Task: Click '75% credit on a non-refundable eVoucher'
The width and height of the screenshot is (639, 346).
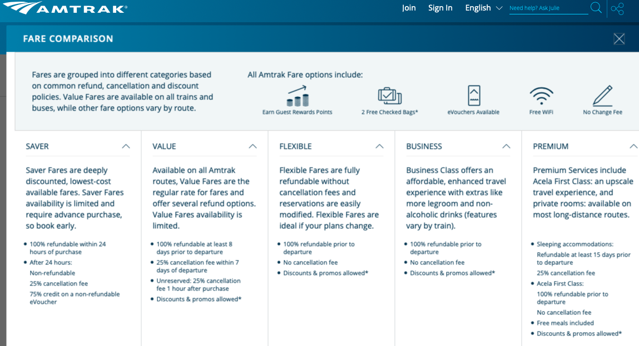Action: pos(75,298)
